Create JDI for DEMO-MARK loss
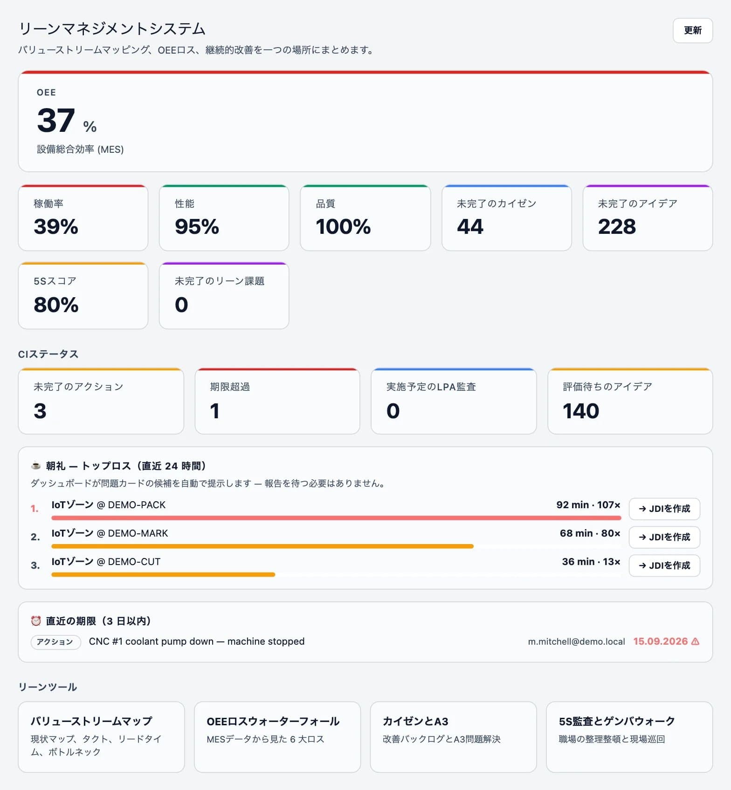 [664, 537]
